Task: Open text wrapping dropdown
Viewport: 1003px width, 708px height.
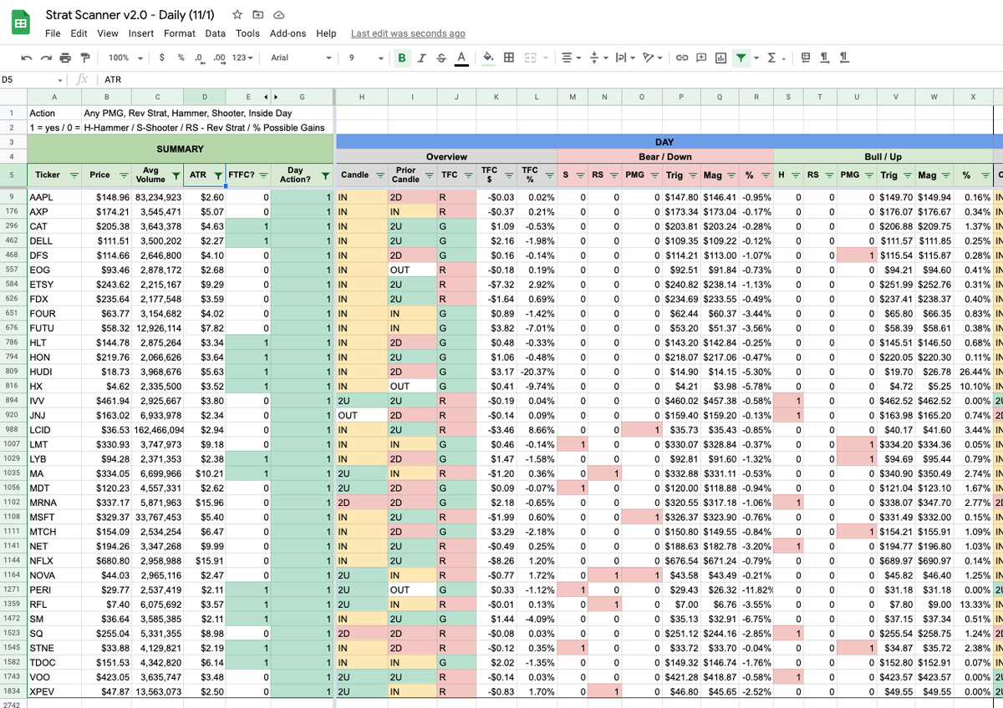Action: tap(625, 58)
